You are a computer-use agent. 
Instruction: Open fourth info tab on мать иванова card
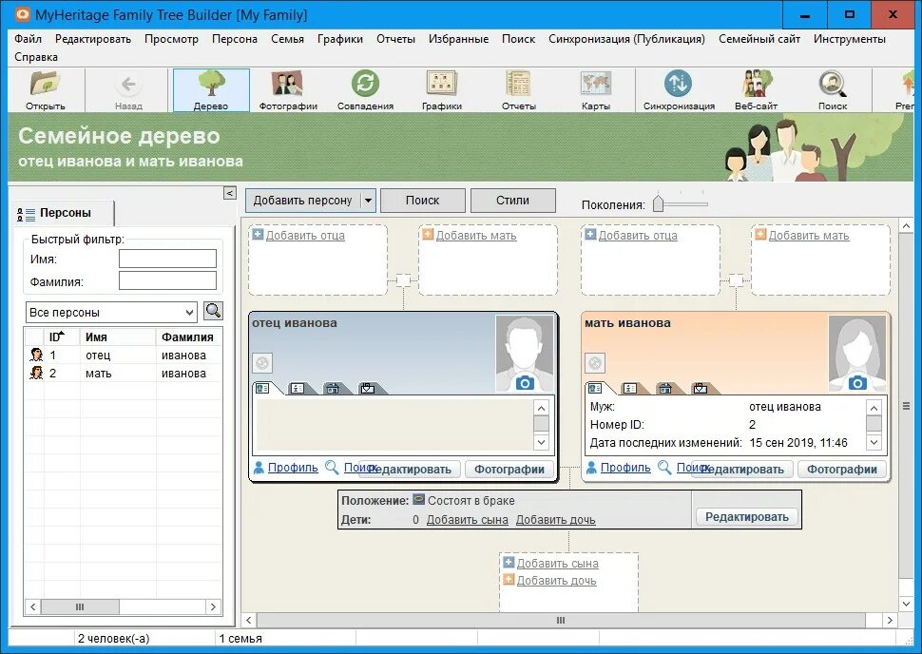point(701,388)
